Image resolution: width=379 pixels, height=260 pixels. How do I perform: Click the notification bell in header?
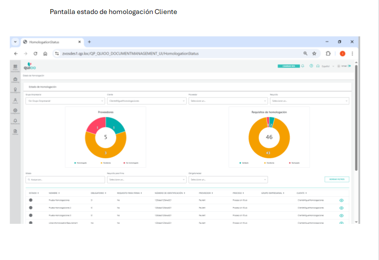303,66
